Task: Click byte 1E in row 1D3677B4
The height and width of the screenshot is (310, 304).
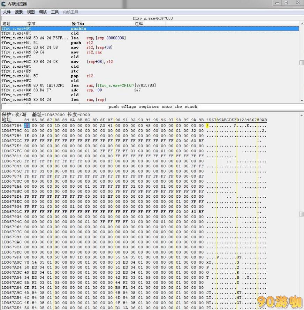Action: pos(27,136)
